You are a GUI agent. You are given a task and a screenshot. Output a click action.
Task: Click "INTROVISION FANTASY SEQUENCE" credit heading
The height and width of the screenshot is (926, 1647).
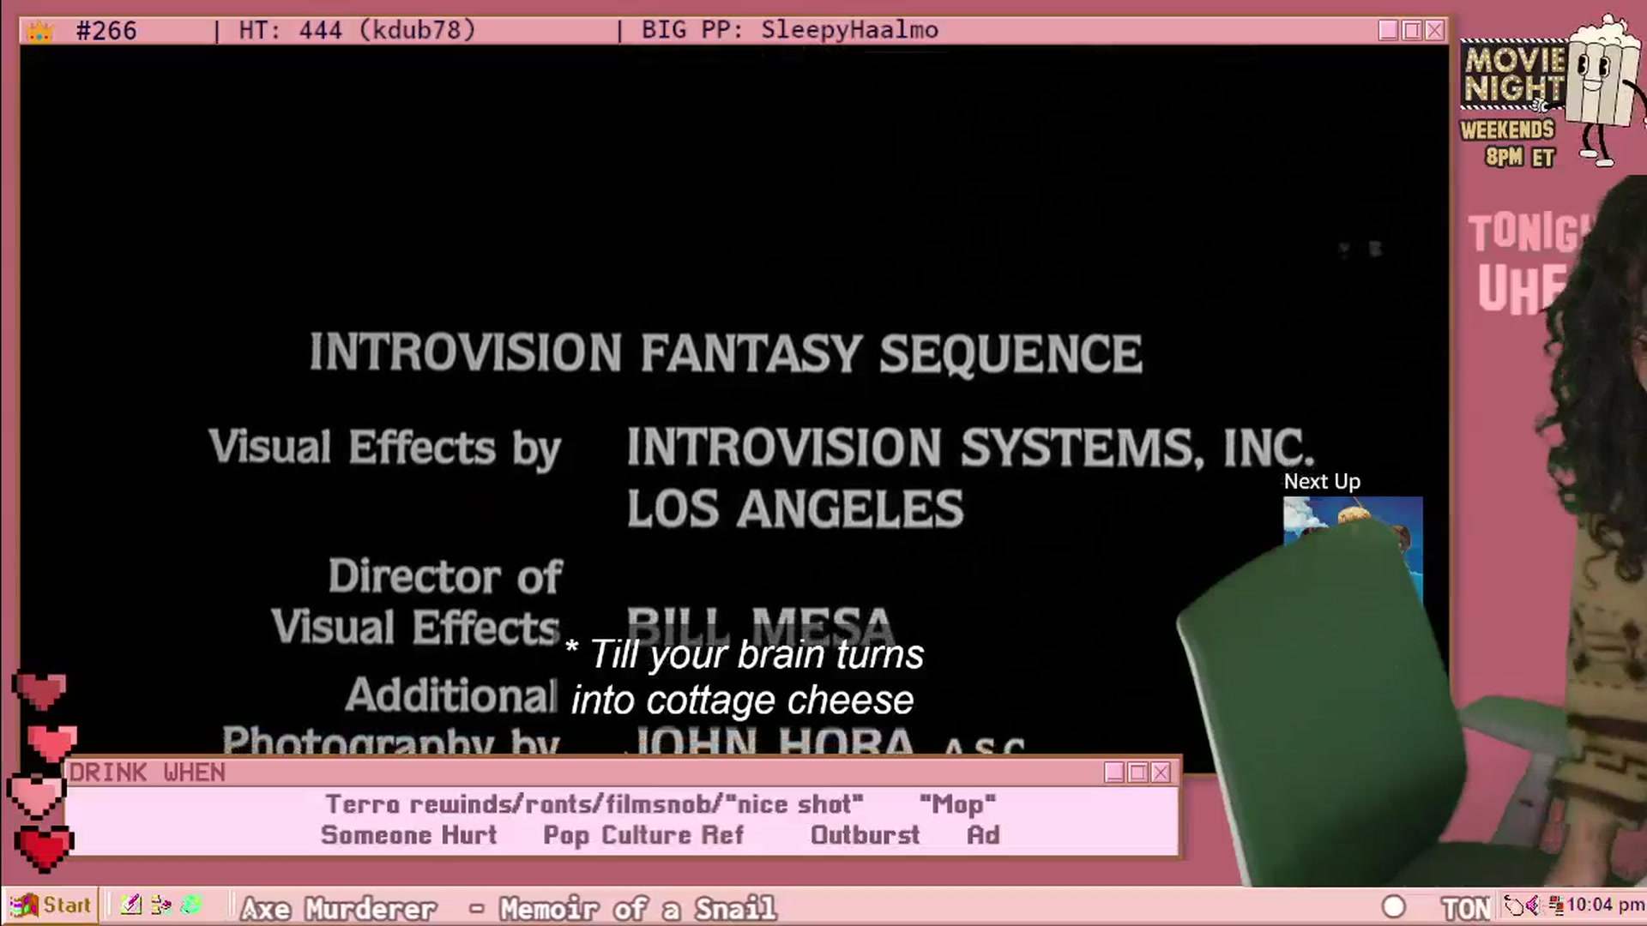726,353
